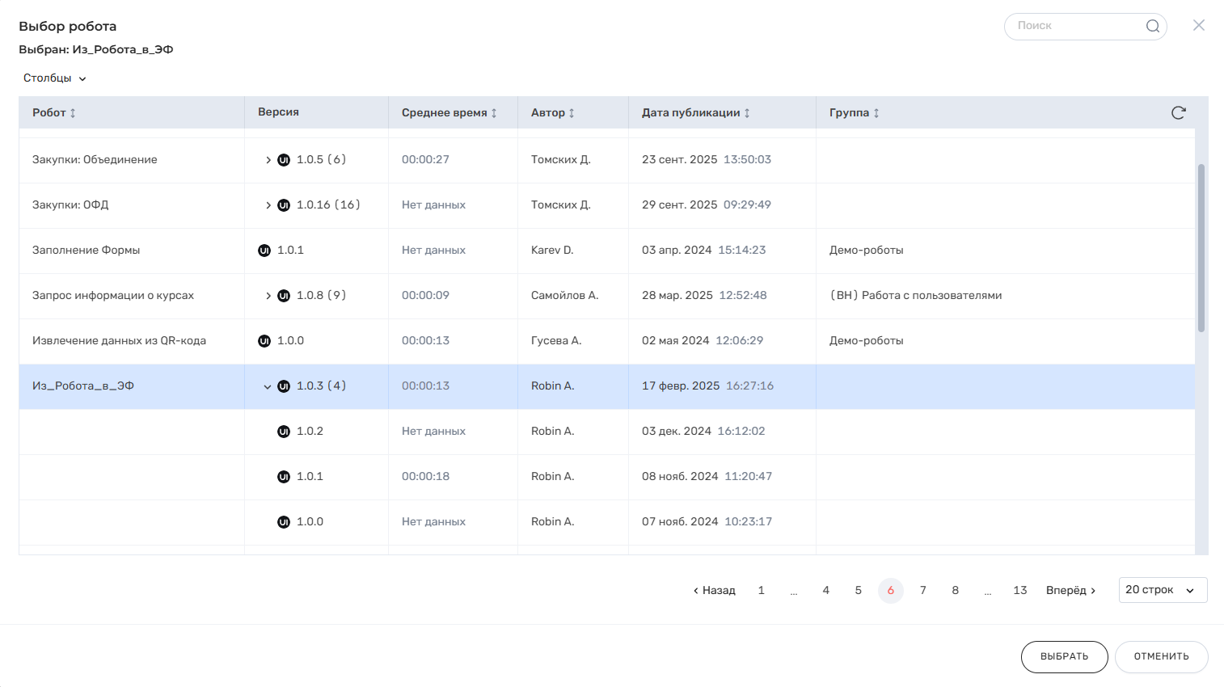This screenshot has width=1224, height=687.
Task: Click the refresh icon in table header
Action: 1178,112
